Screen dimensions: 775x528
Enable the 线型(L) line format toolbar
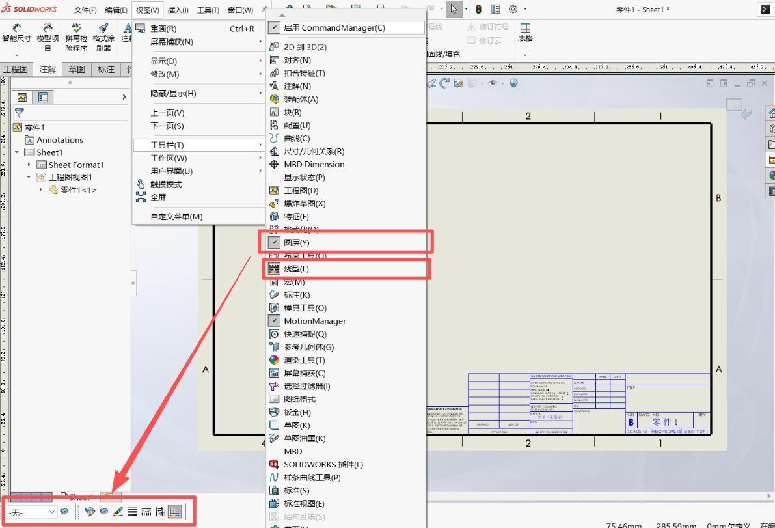coord(346,269)
